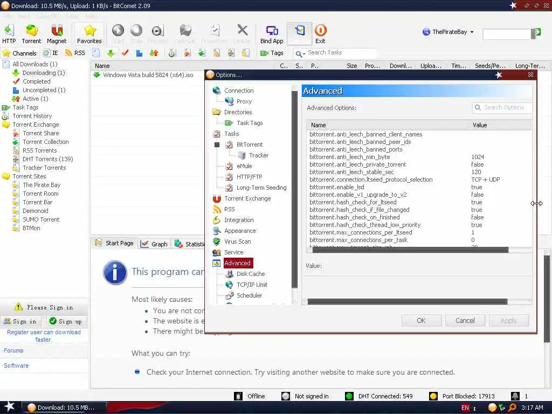552x414 pixels.
Task: Select Scheduler in options tree
Action: pos(249,295)
